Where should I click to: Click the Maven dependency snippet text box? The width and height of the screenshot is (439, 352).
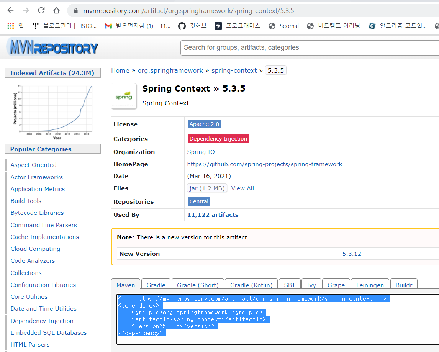[x=278, y=319]
